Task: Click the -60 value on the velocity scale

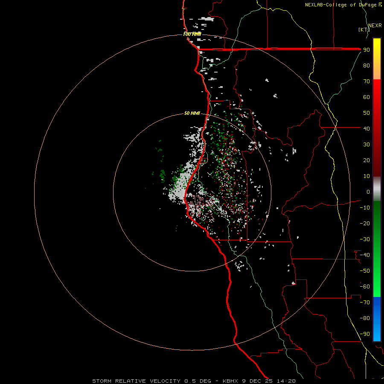Action: coord(365,287)
